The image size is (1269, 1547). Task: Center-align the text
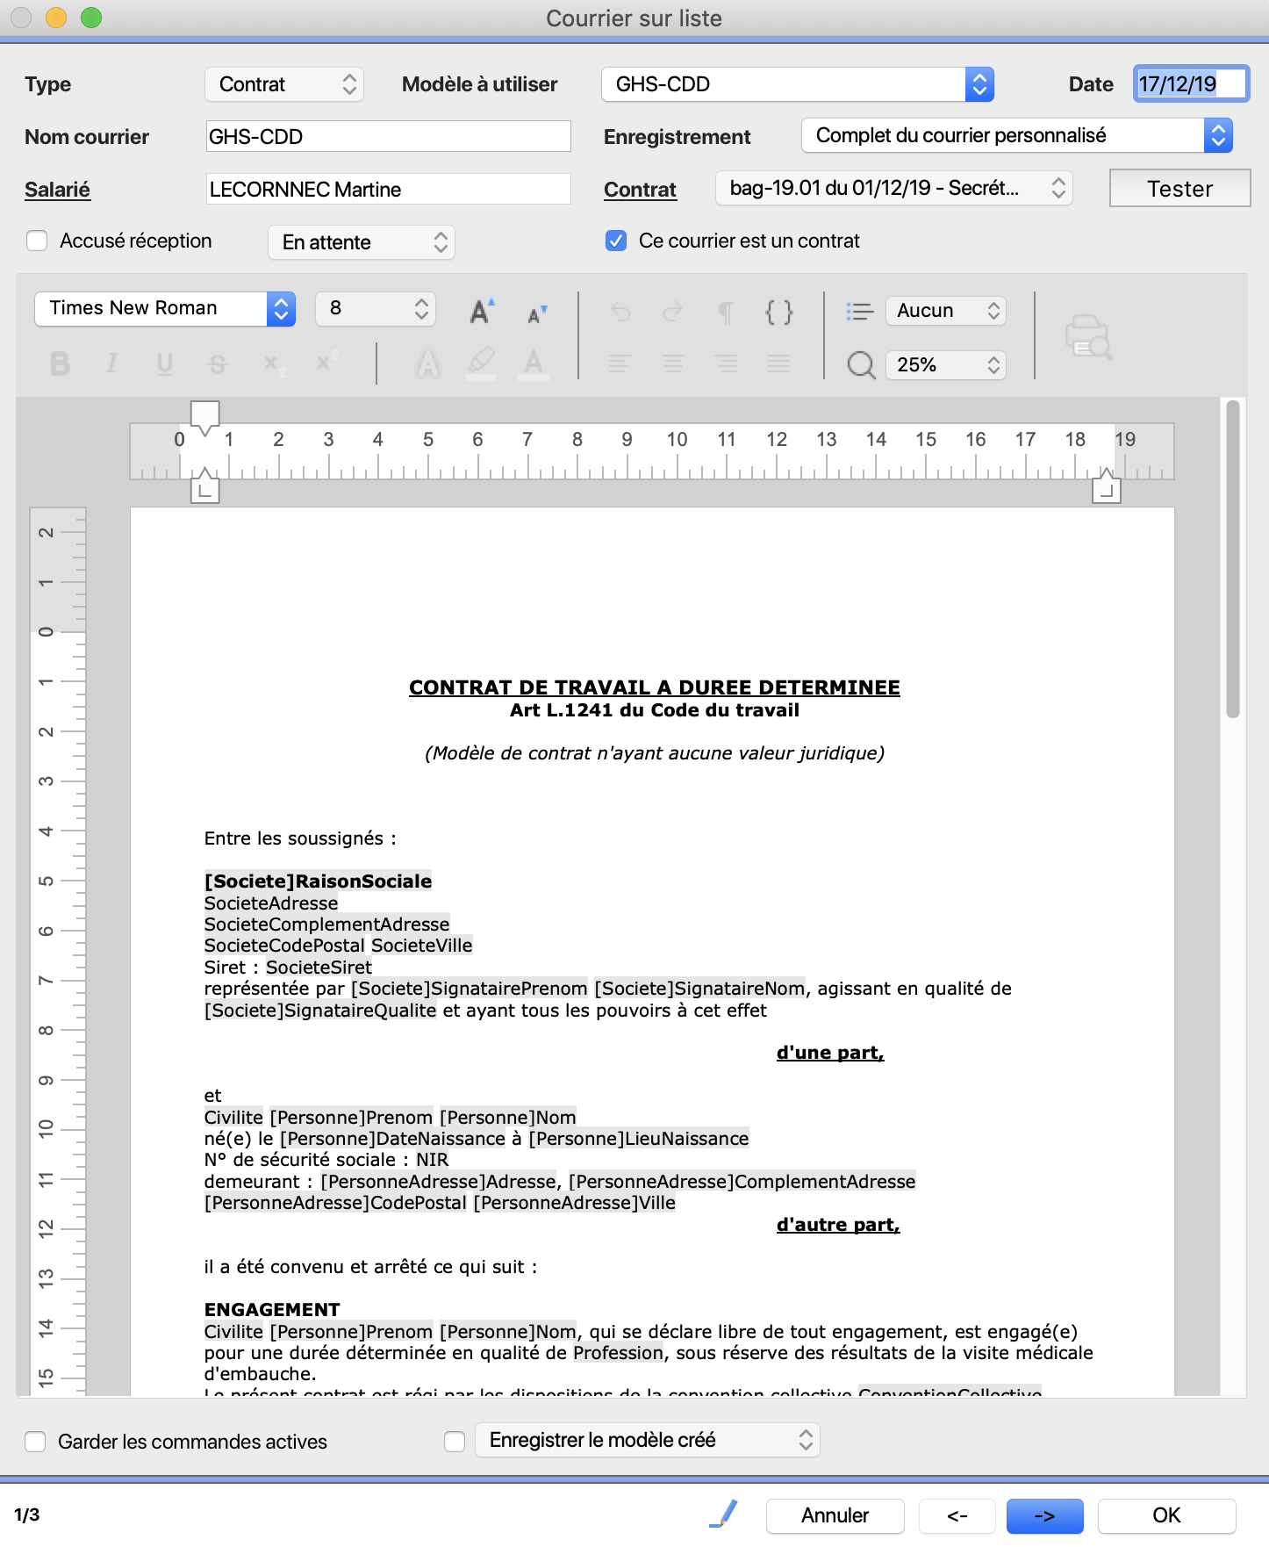tap(673, 363)
